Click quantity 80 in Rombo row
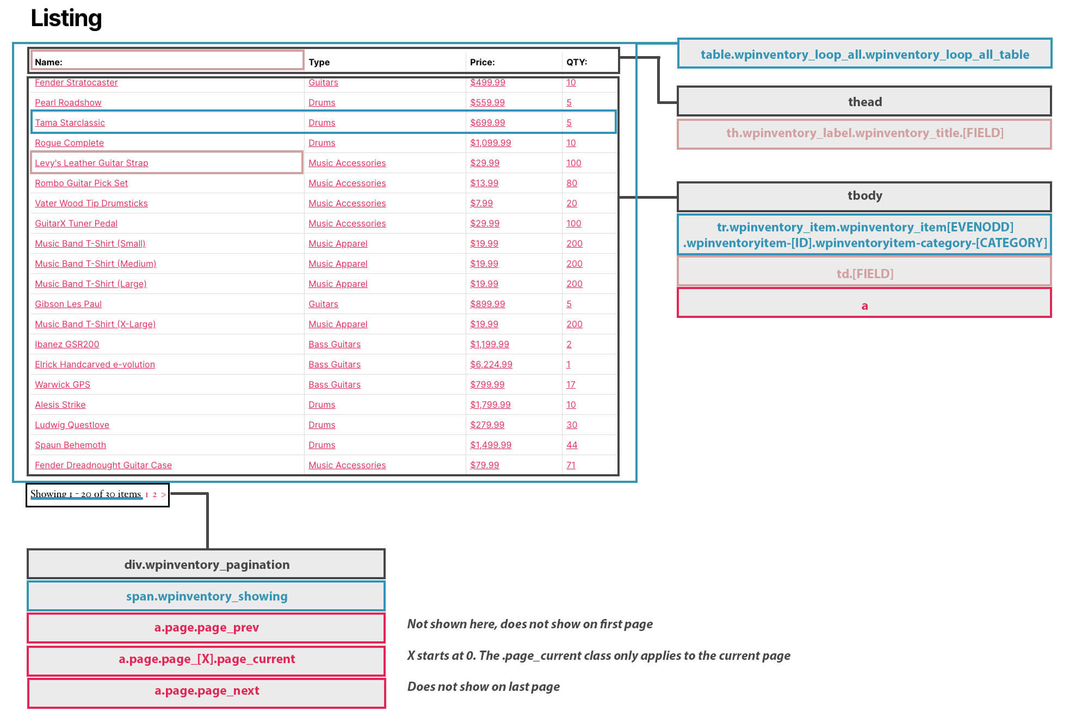This screenshot has width=1088, height=723. point(572,183)
